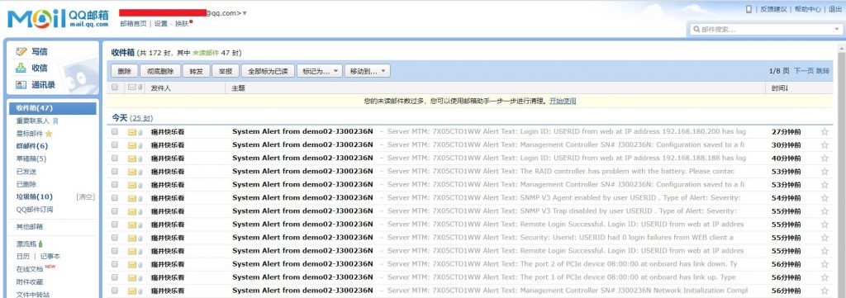846x298 pixels.
Task: Star the email received 40分钟前
Action: pos(825,158)
